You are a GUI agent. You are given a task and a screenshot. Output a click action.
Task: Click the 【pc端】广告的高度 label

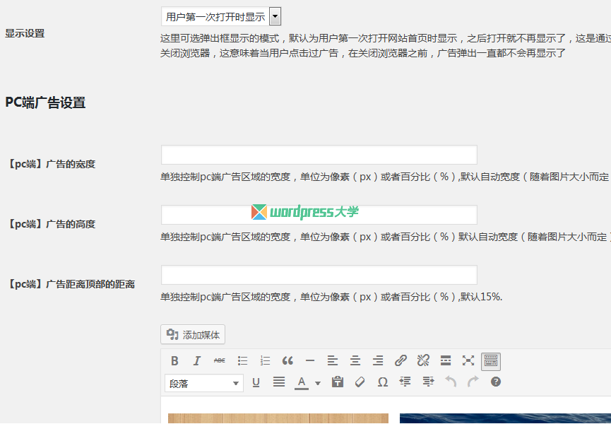pos(51,224)
